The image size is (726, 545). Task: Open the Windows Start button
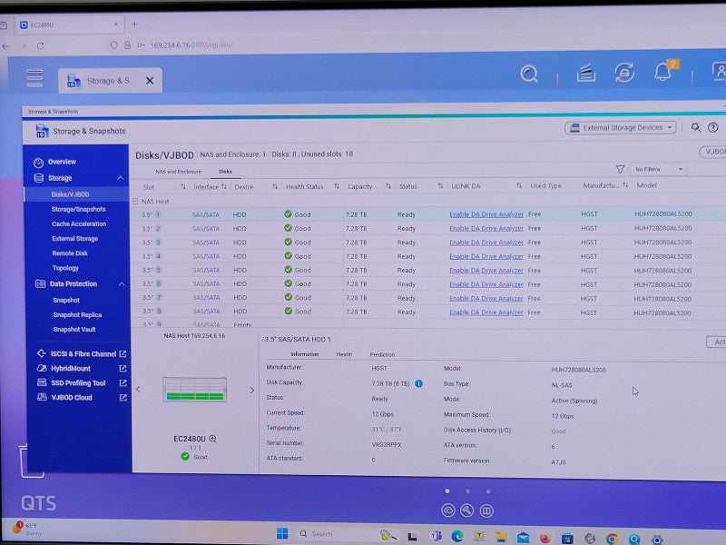click(x=282, y=533)
